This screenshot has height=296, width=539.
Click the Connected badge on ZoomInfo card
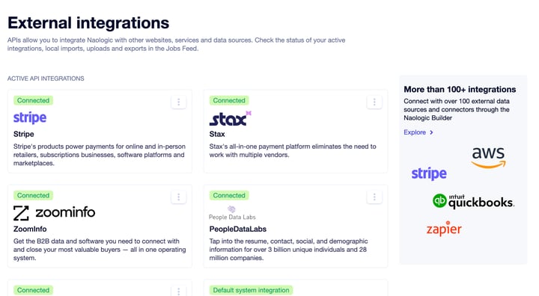pyautogui.click(x=34, y=195)
